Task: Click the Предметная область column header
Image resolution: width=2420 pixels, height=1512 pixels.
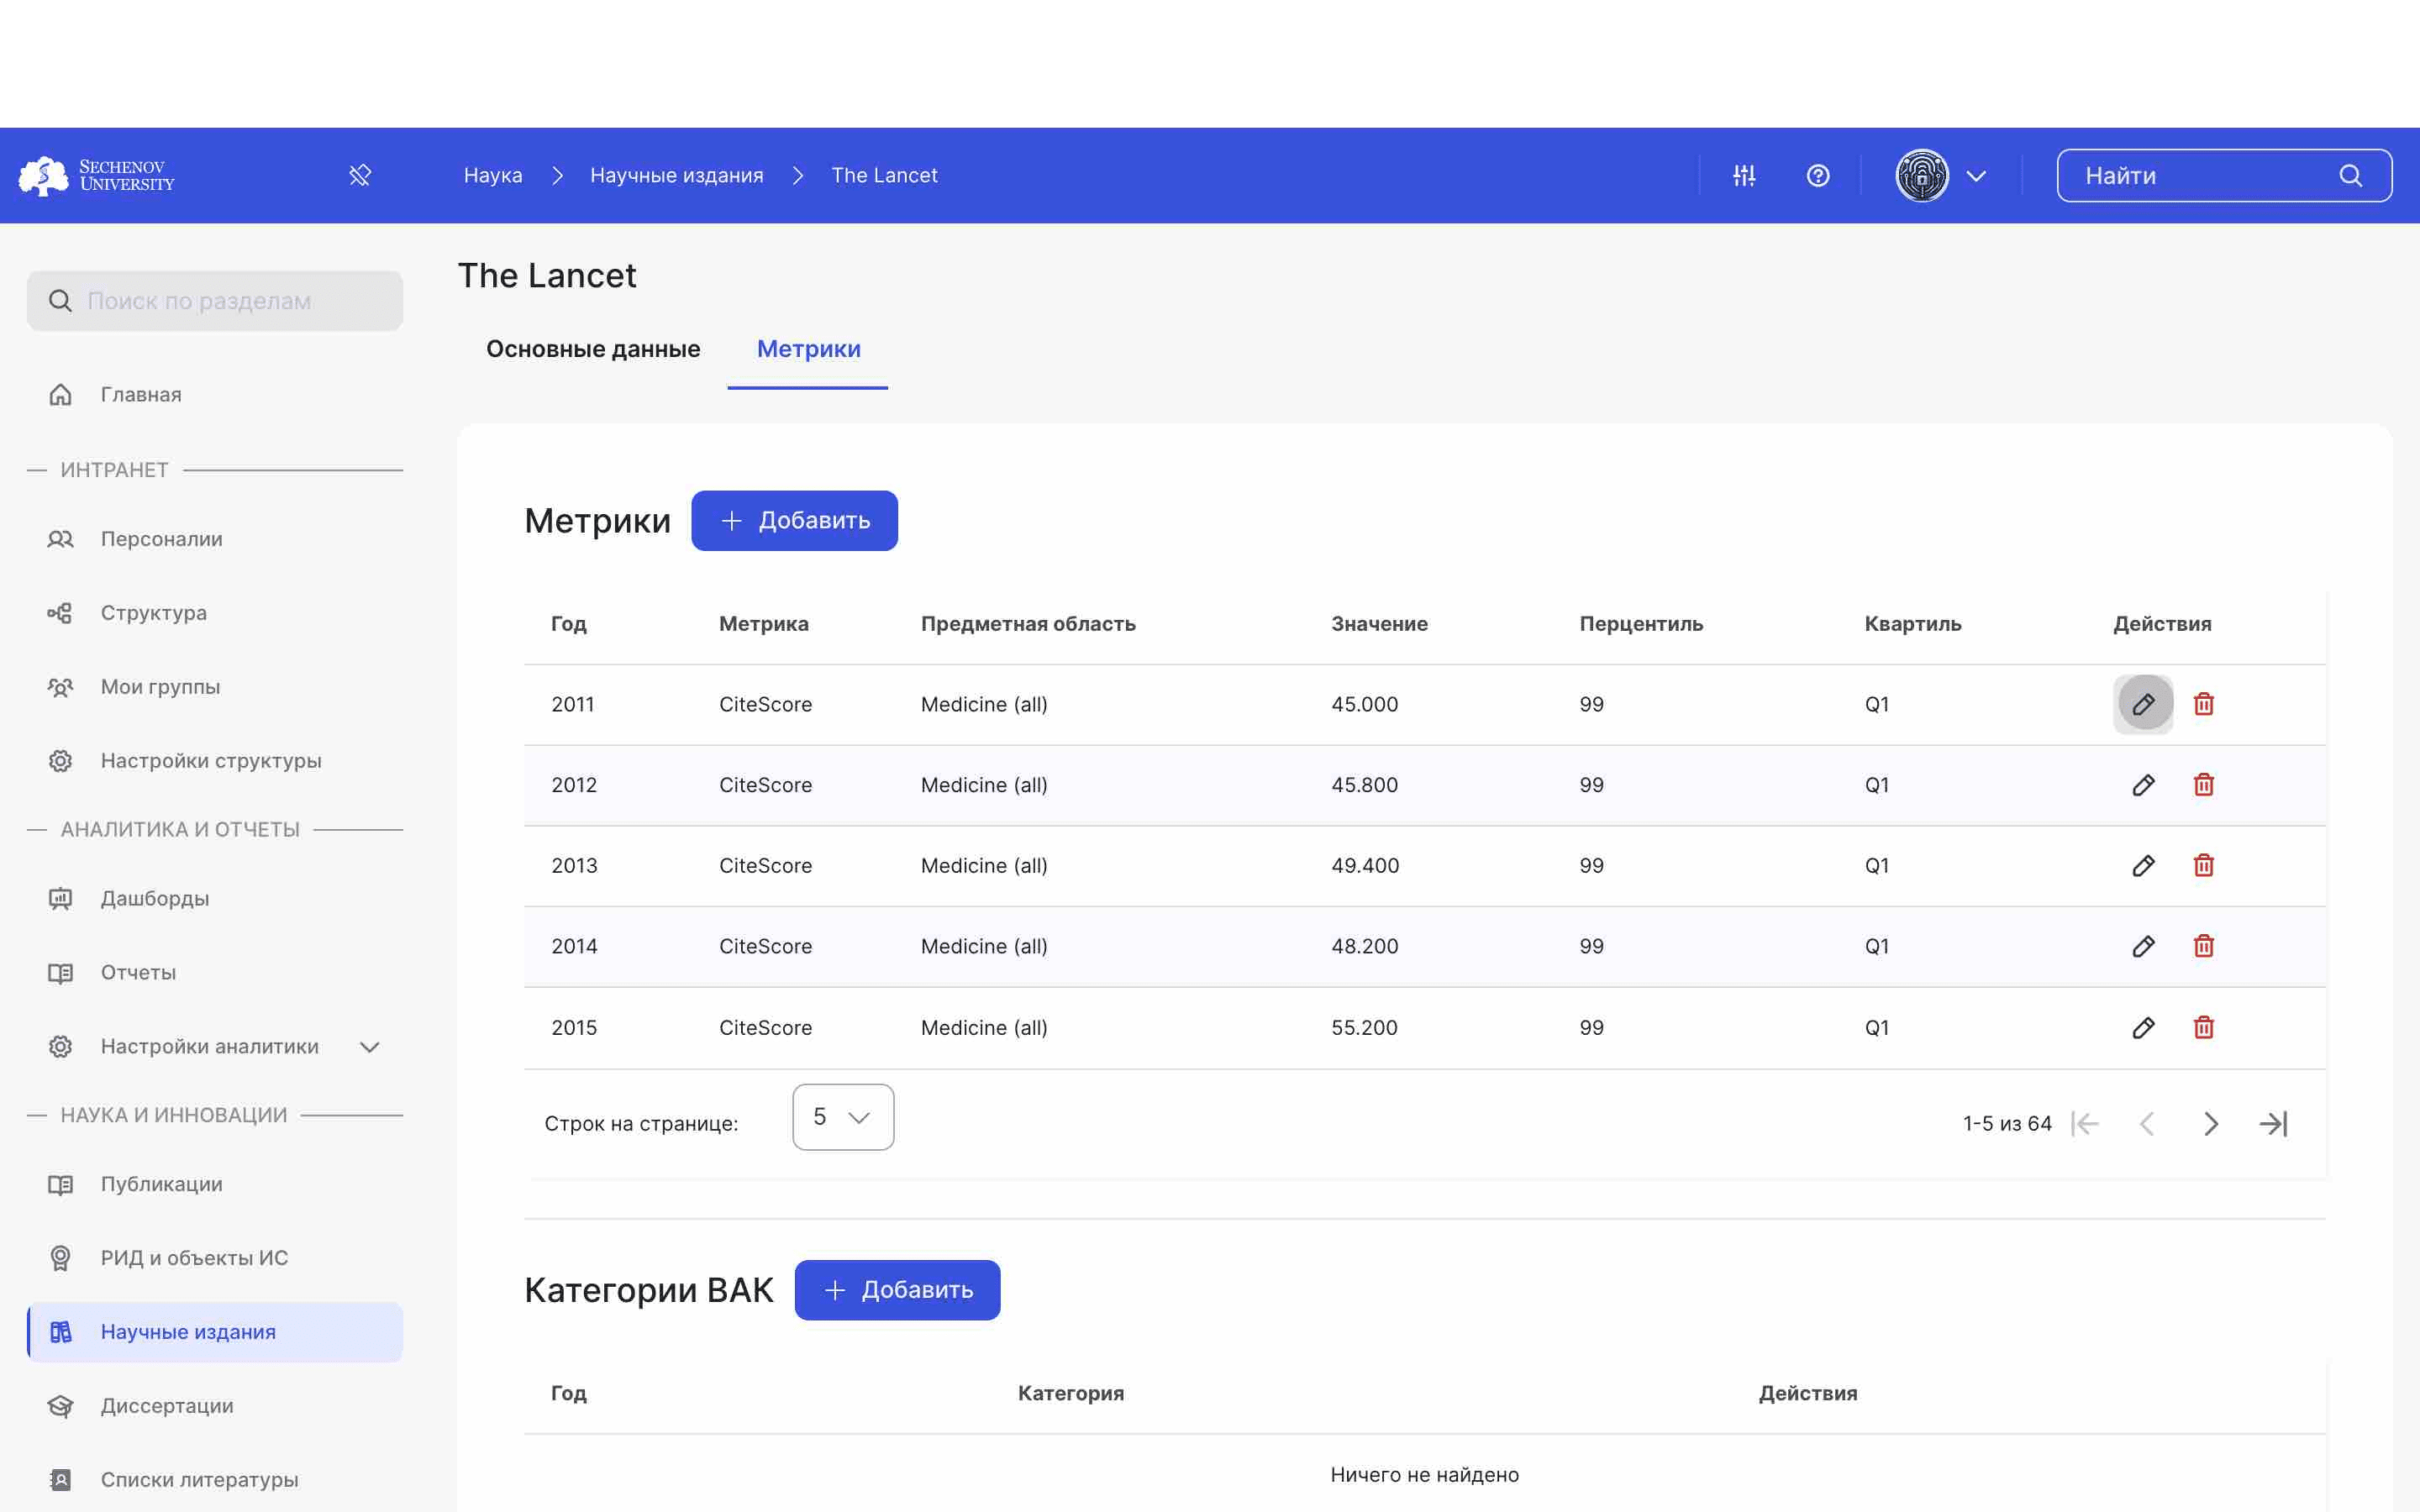Action: click(1028, 624)
